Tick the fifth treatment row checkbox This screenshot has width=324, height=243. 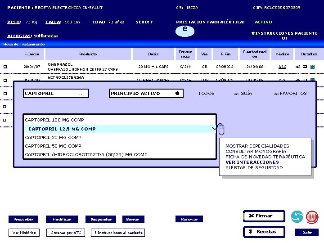pyautogui.click(x=5, y=120)
